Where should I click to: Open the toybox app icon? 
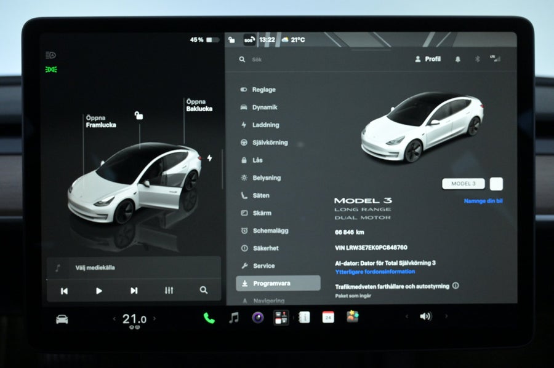pyautogui.click(x=352, y=316)
